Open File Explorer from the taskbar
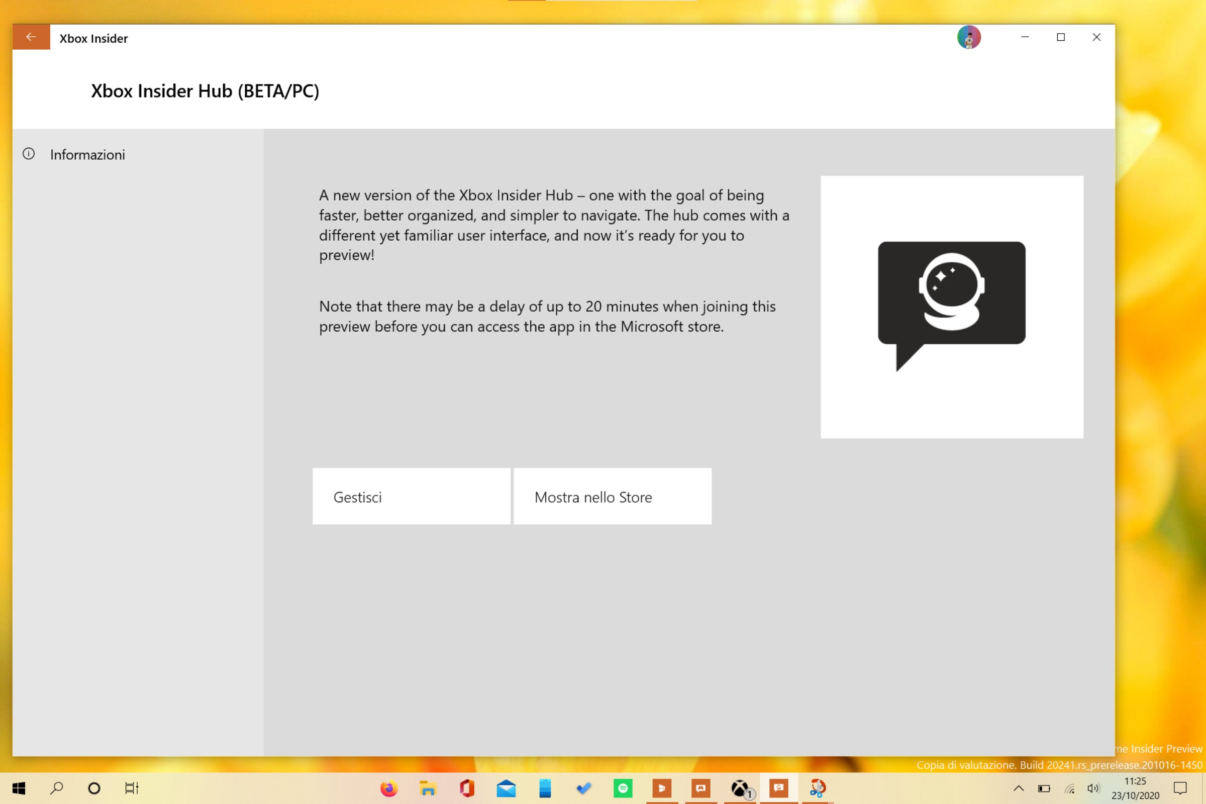This screenshot has height=804, width=1206. coord(428,788)
